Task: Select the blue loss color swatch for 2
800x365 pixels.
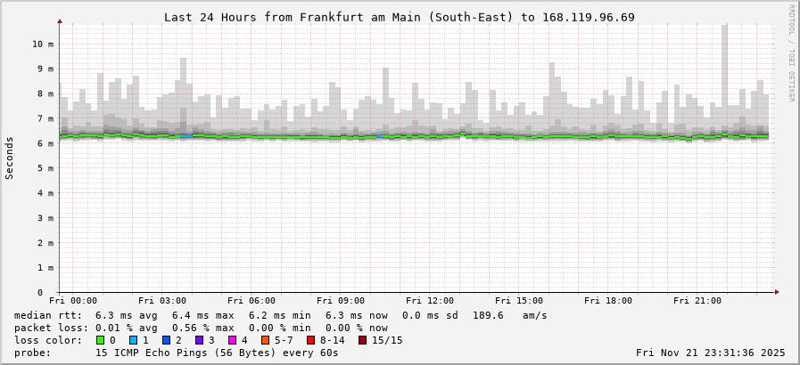Action: 166,340
